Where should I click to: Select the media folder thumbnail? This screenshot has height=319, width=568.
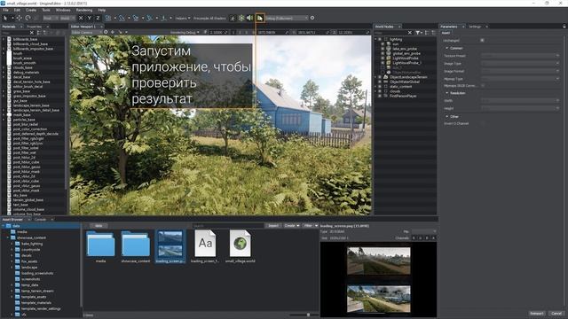pos(100,245)
